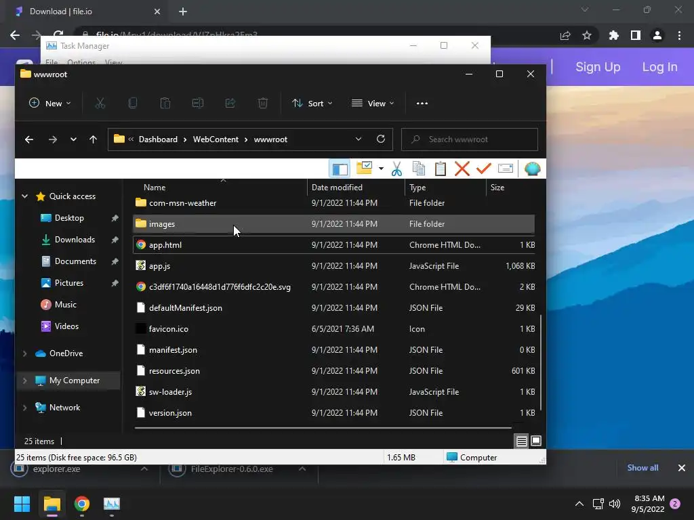The height and width of the screenshot is (520, 694).
Task: Click the orange checkmark icon
Action: (x=483, y=168)
